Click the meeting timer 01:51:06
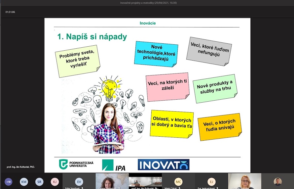This screenshot has height=189, width=294. coord(10,12)
